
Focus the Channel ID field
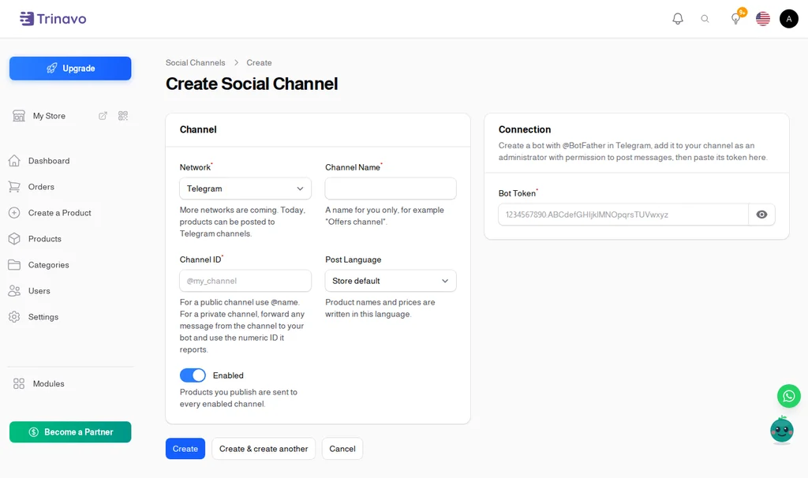(245, 281)
